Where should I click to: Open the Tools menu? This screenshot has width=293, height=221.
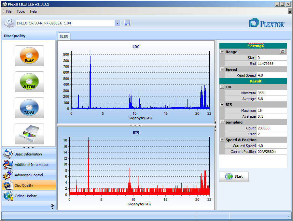[21, 11]
